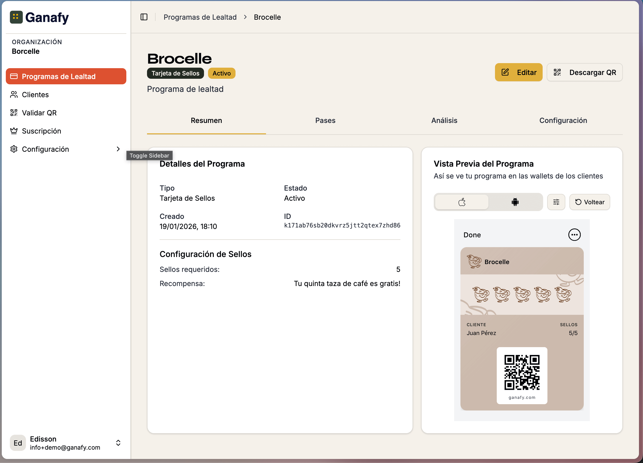Viewport: 643px width, 463px height.
Task: Go to Suscripción section
Action: [x=41, y=131]
